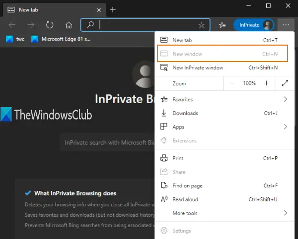Choose New InPrivate window menu entry
Screen dimensions: 298x239
pyautogui.click(x=224, y=68)
